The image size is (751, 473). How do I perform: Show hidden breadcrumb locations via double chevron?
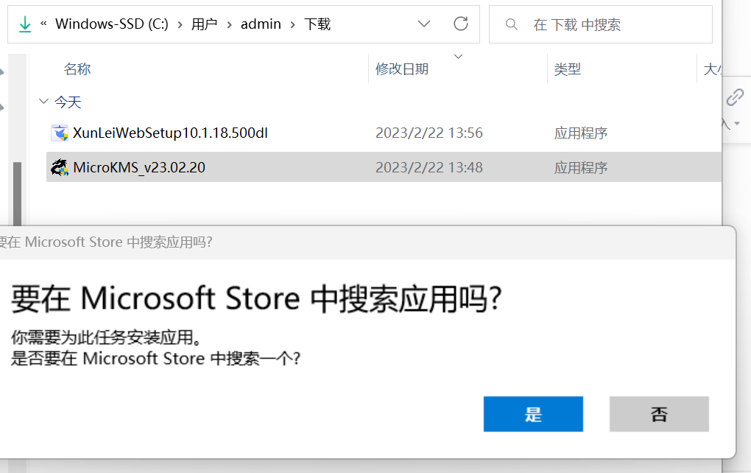coord(43,24)
